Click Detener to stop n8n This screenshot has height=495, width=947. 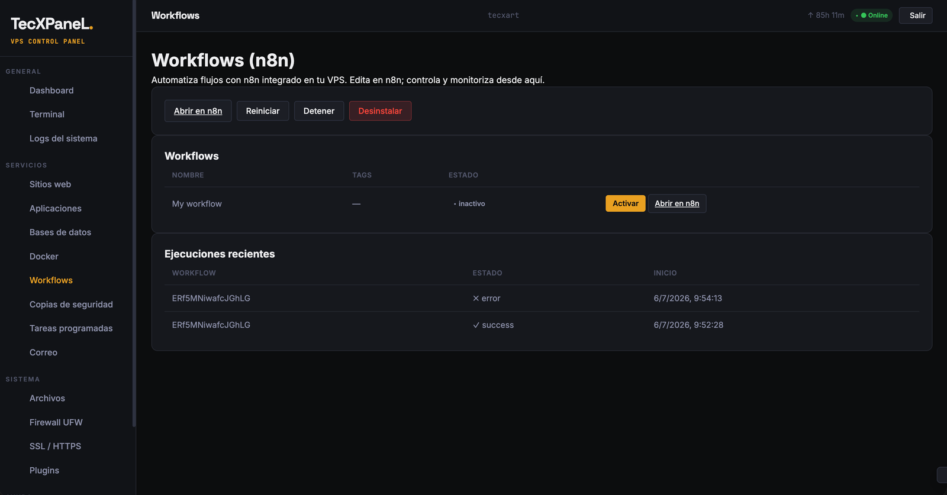(x=319, y=111)
